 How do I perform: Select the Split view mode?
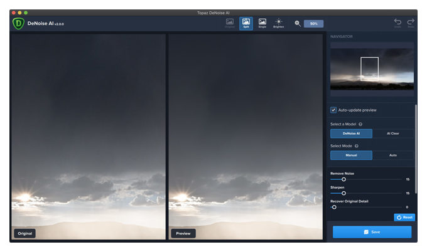[246, 23]
